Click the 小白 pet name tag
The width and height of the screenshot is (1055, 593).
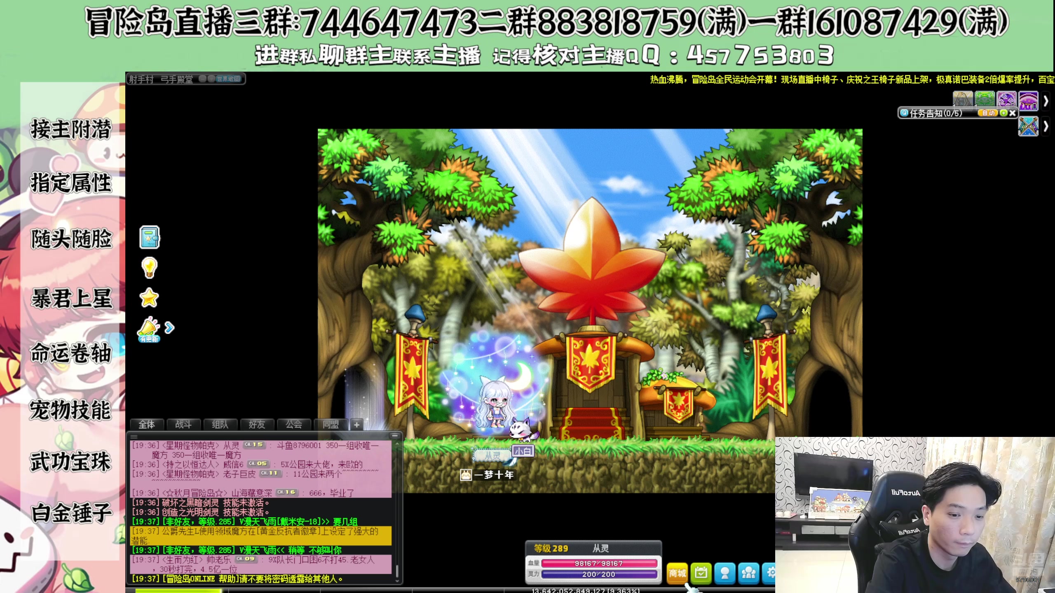(523, 451)
